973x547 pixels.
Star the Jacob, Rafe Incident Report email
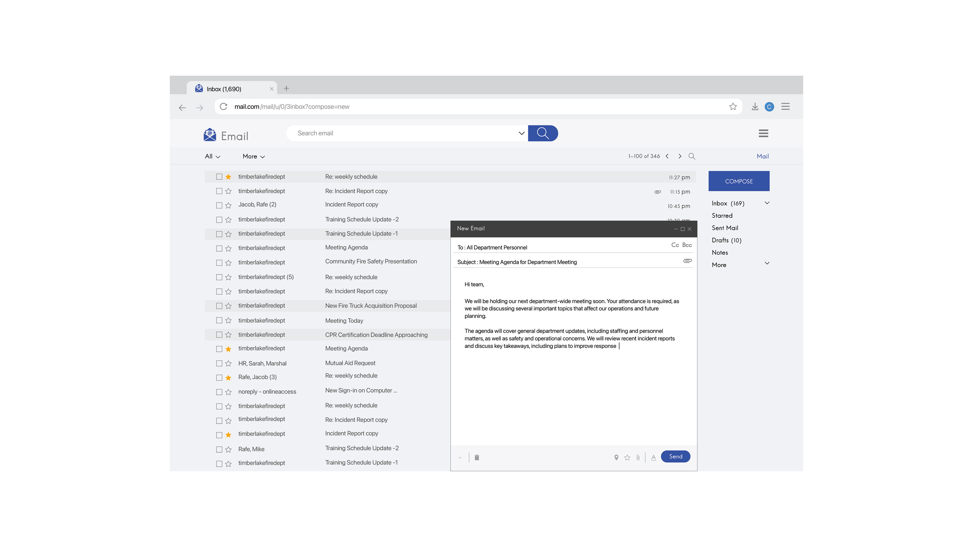(228, 205)
